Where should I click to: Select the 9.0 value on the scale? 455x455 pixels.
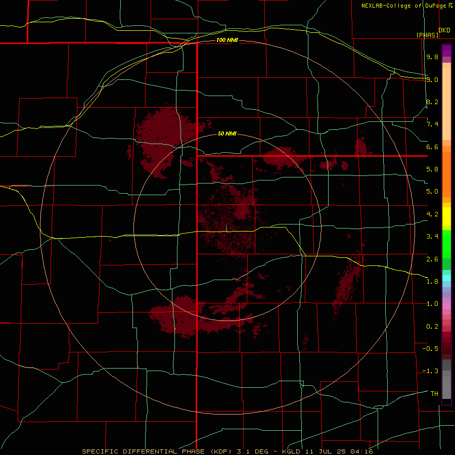pos(432,79)
